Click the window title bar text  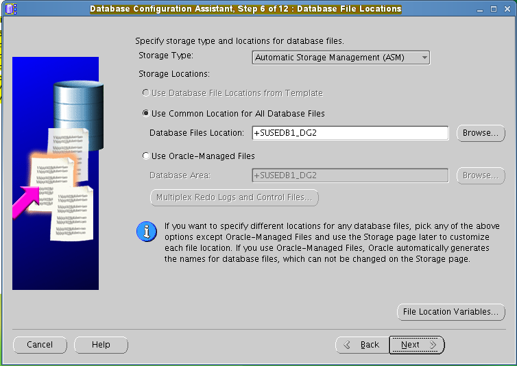(x=245, y=9)
